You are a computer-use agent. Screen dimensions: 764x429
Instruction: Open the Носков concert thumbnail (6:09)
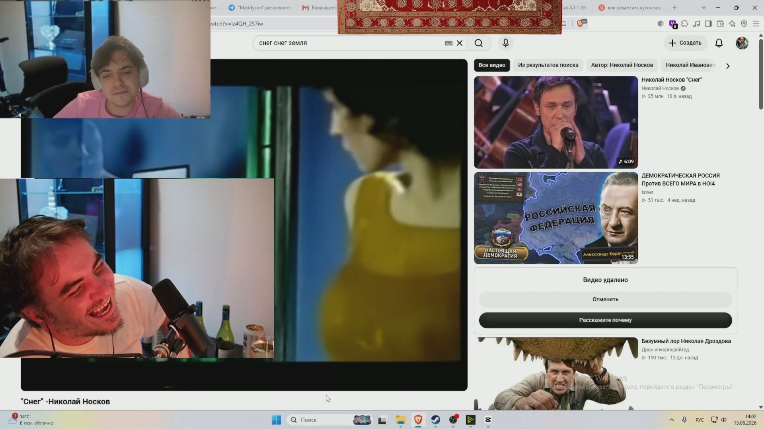coord(556,122)
